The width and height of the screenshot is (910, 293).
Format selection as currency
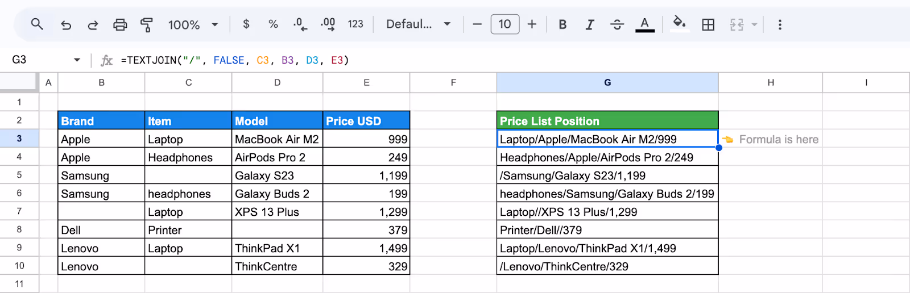point(246,24)
